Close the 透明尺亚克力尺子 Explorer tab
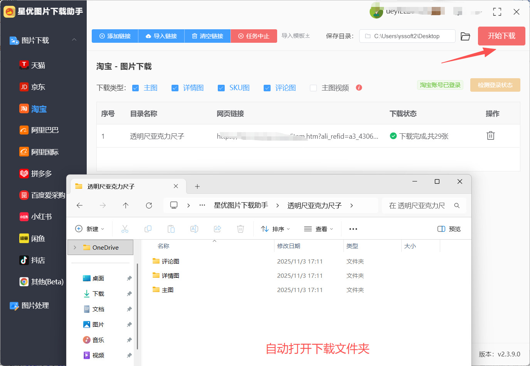This screenshot has width=530, height=366. [176, 186]
